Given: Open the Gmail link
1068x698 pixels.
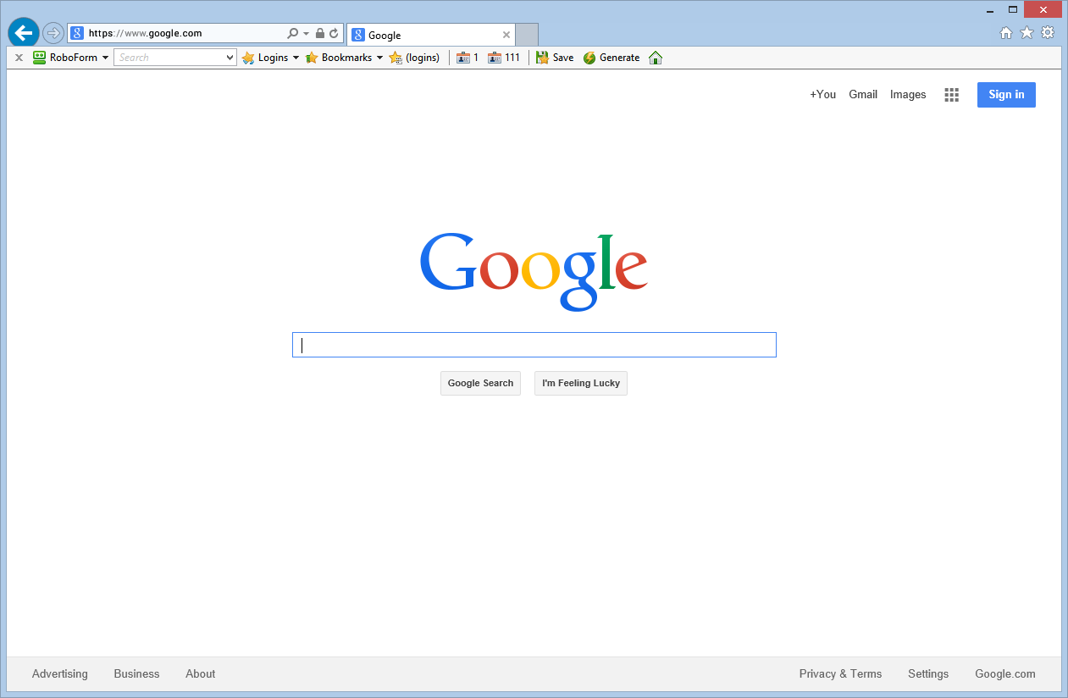Looking at the screenshot, I should pos(863,95).
